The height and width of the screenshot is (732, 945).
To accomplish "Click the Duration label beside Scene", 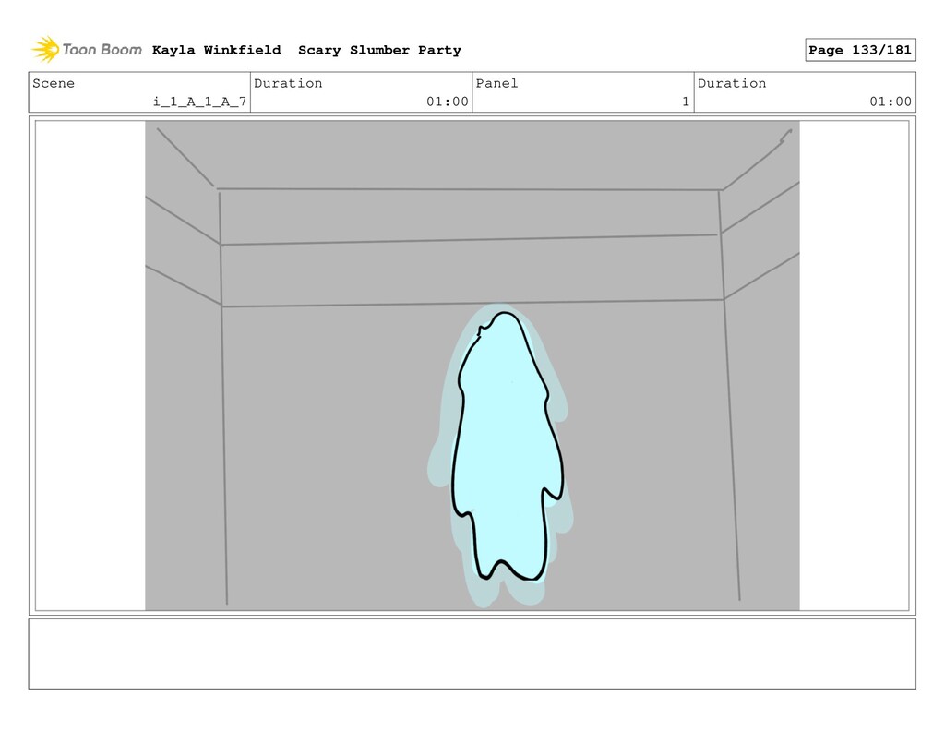I will (x=288, y=83).
